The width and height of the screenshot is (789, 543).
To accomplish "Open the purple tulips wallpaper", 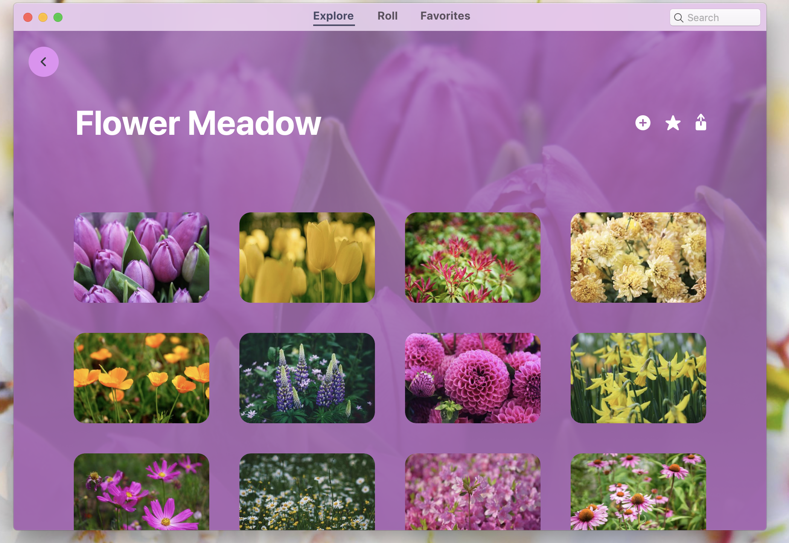I will pos(142,258).
